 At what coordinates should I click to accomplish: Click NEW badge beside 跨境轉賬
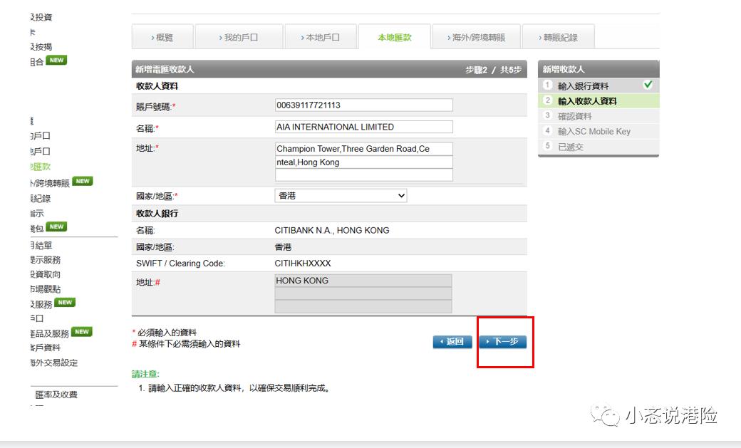click(83, 181)
